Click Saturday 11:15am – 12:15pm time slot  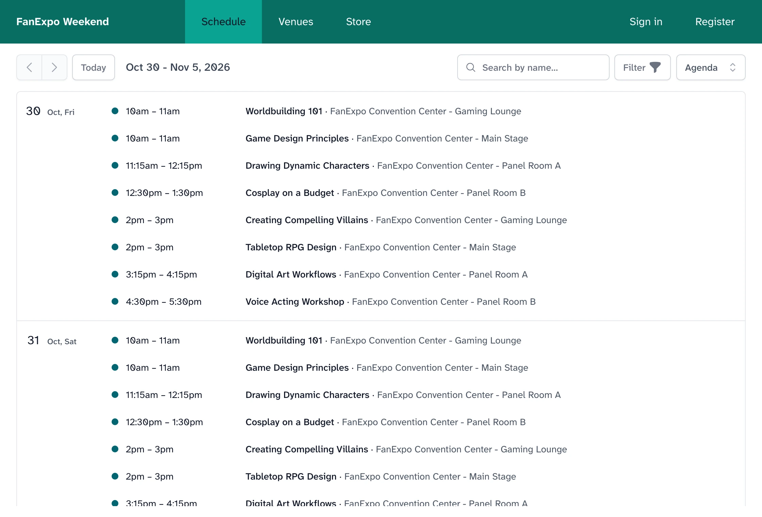tap(164, 395)
